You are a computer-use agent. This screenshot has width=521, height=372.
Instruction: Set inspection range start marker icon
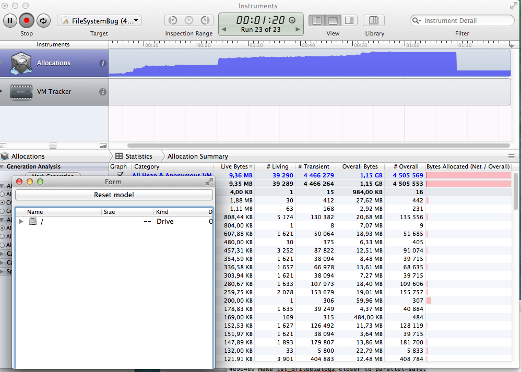[x=173, y=21]
